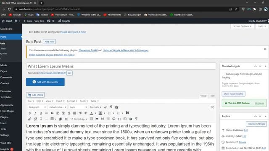Toggle bold formatting in editor toolbar
The image size is (269, 151).
pos(29,113)
